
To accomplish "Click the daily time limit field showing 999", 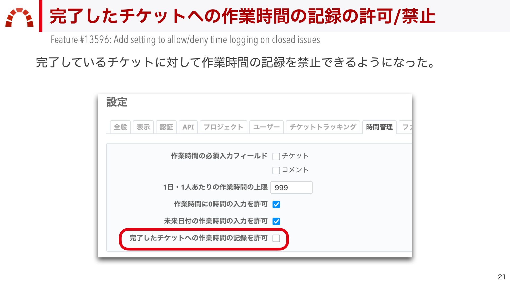I will click(291, 187).
